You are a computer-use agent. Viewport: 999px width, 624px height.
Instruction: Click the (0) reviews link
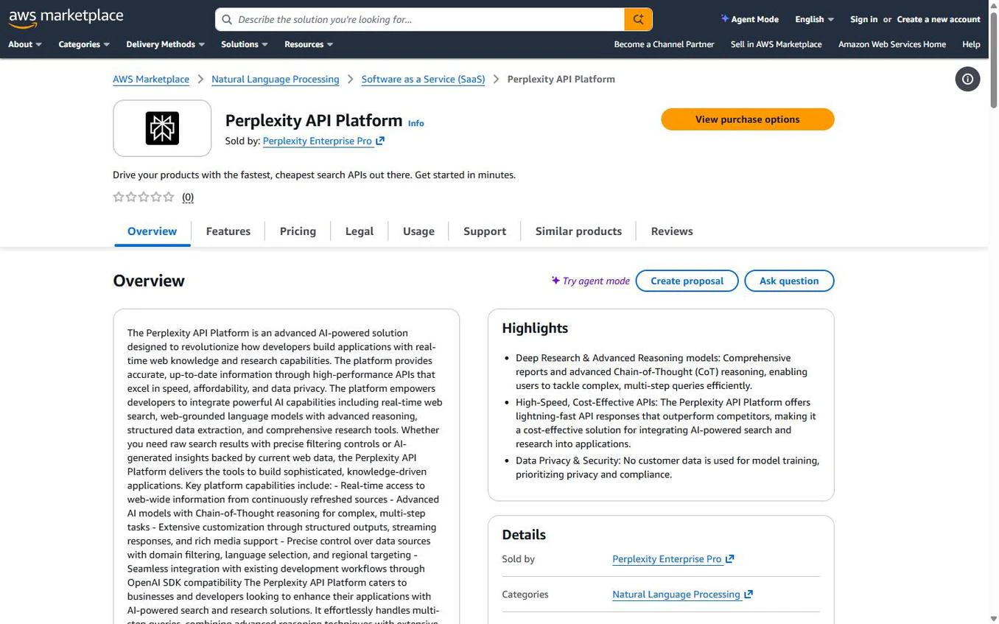[188, 197]
